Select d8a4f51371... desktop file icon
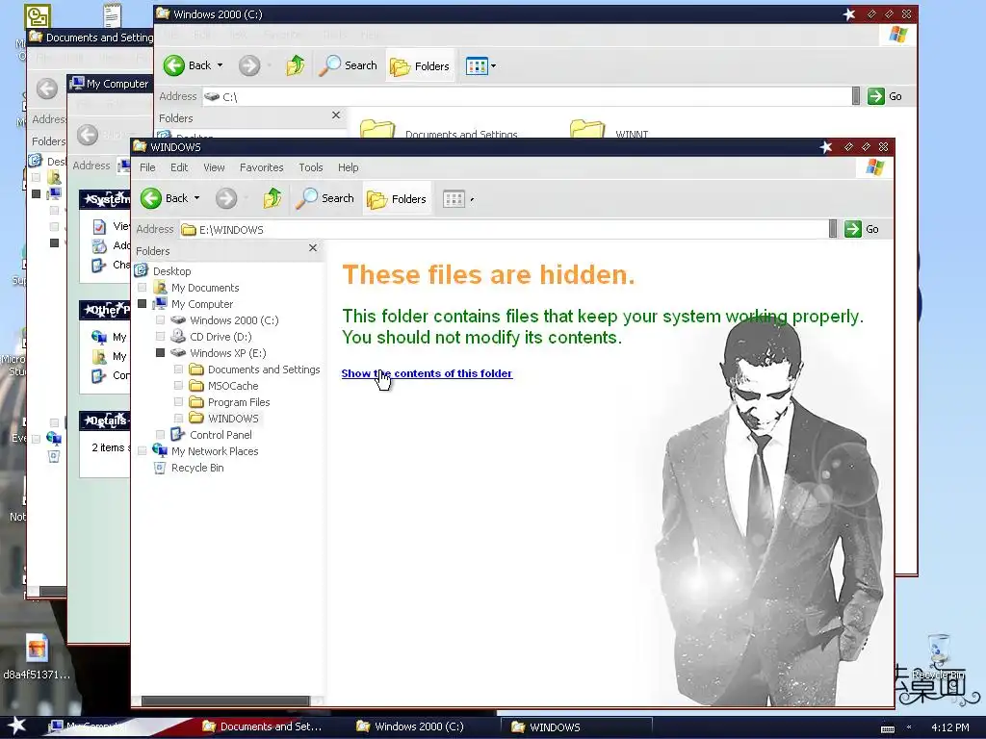Image resolution: width=986 pixels, height=739 pixels. 37,656
